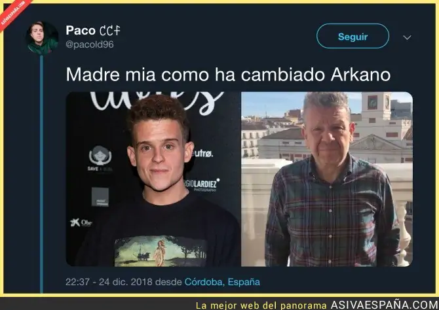Open right photo of man in plaid shirt

[327, 179]
